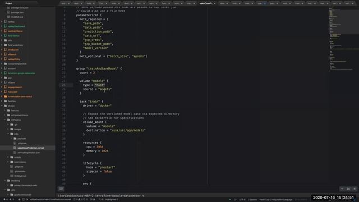Maximize the terminal panel

coord(348,189)
